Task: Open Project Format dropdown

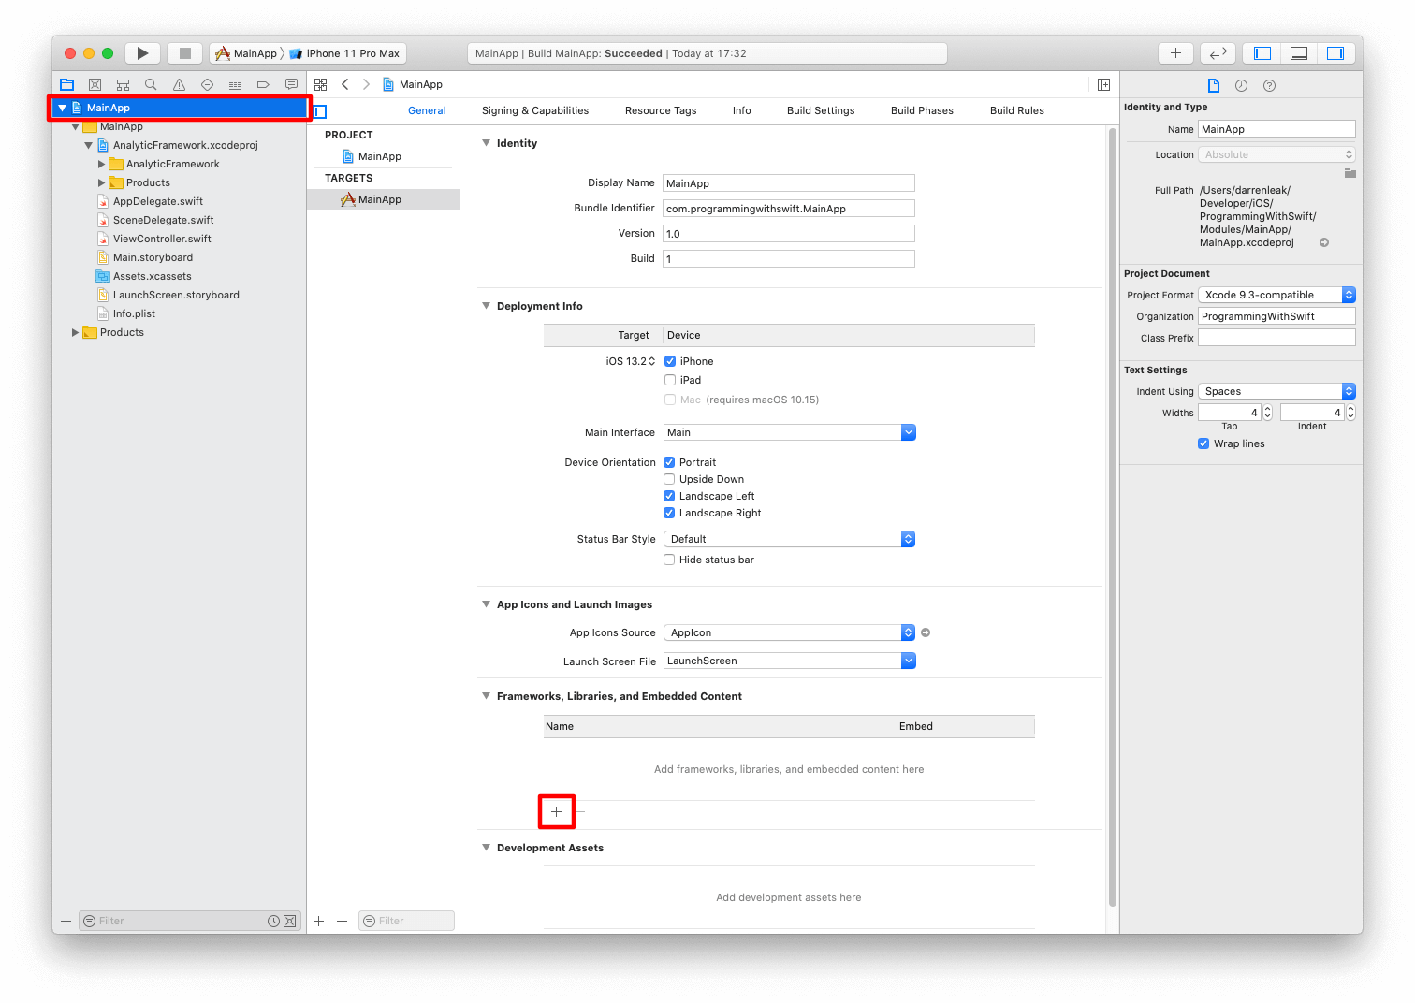Action: coord(1276,295)
